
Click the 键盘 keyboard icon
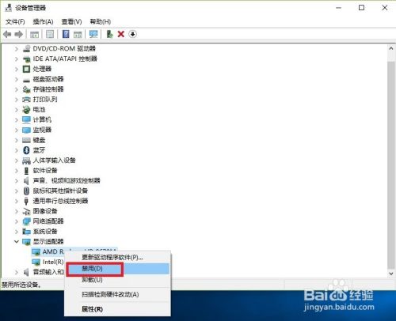[x=26, y=140]
